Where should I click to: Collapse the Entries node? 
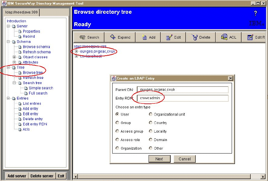[8, 98]
